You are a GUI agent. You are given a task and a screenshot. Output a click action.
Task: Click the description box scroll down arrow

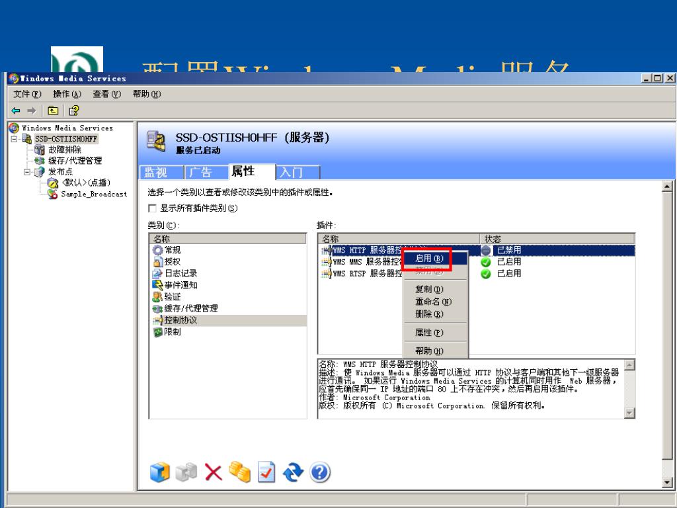[629, 413]
